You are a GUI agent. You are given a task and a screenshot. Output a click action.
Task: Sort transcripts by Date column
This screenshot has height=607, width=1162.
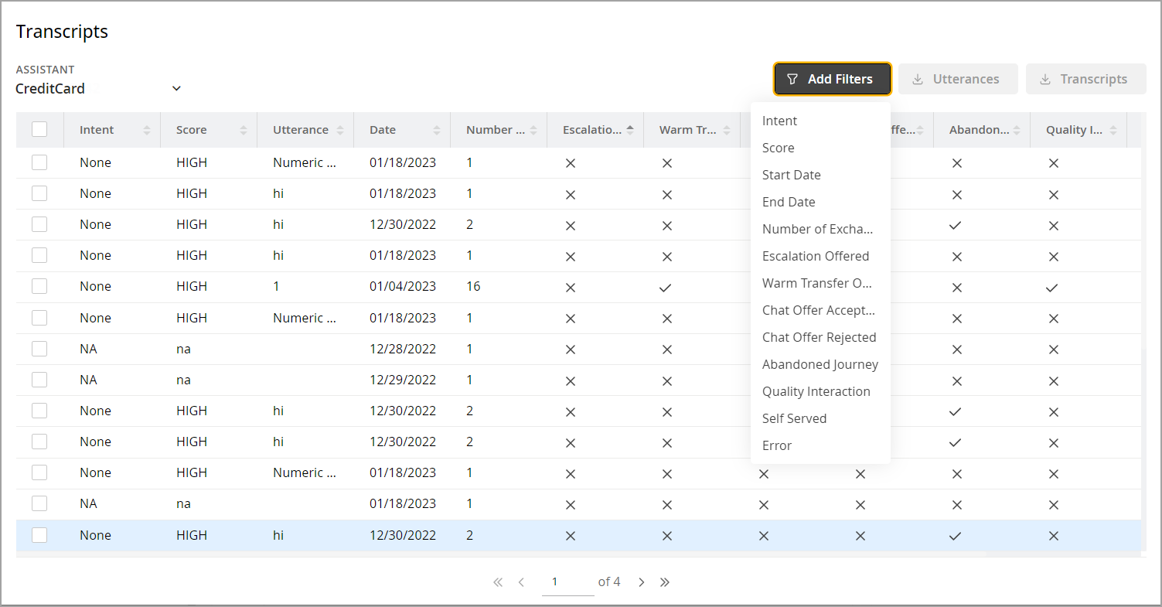436,129
